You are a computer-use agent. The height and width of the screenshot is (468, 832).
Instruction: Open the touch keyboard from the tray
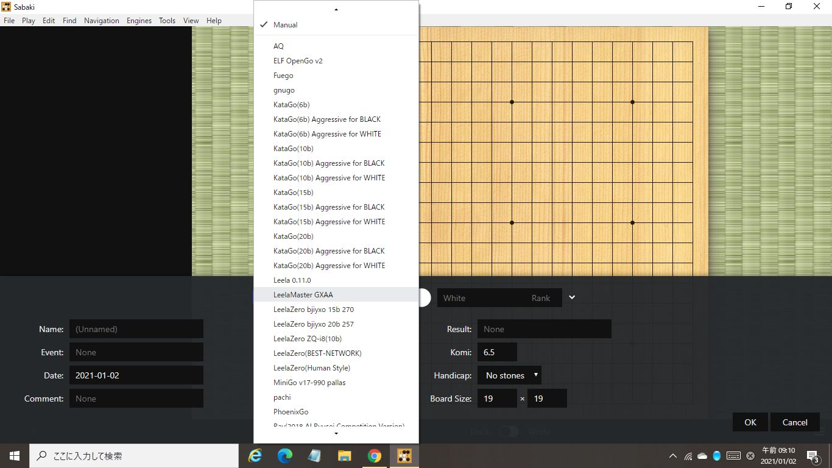(733, 456)
